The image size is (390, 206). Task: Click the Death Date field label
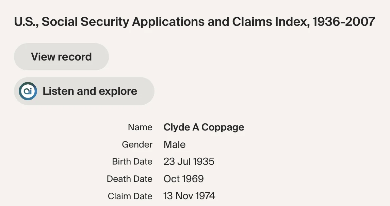click(x=129, y=179)
